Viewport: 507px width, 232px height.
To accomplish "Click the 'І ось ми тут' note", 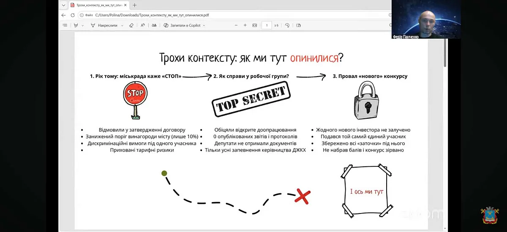I will pos(367,192).
